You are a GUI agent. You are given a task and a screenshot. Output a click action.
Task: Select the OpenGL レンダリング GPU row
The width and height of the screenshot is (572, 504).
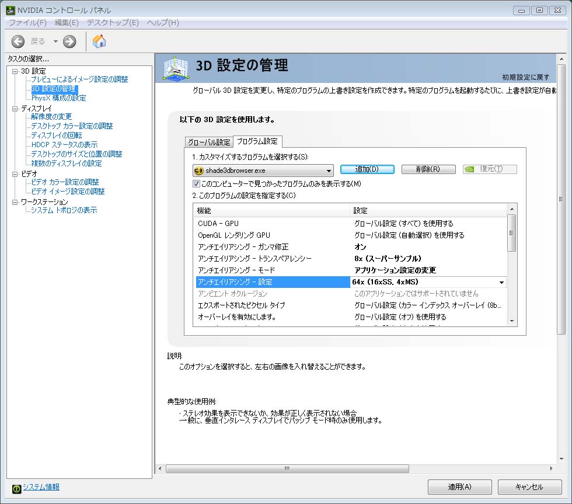click(350, 235)
